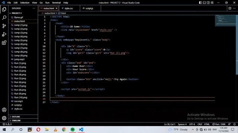
Task: Click HTML language mode status
Action: coord(207,124)
